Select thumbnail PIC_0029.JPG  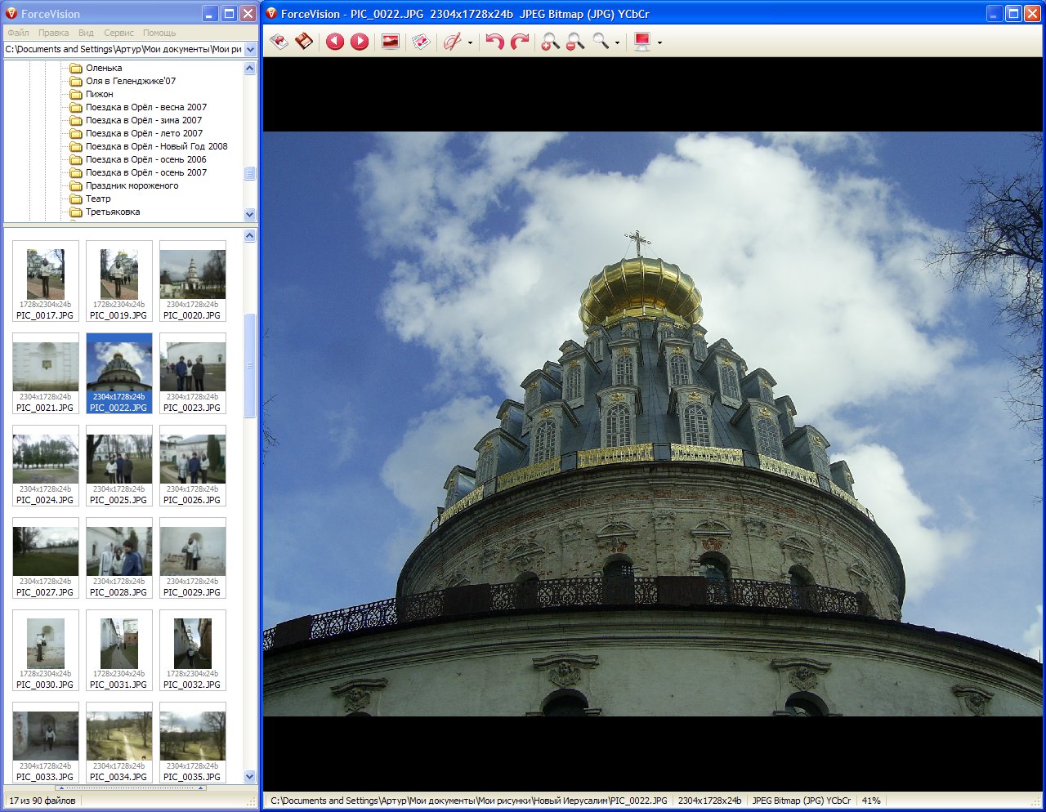tap(193, 558)
